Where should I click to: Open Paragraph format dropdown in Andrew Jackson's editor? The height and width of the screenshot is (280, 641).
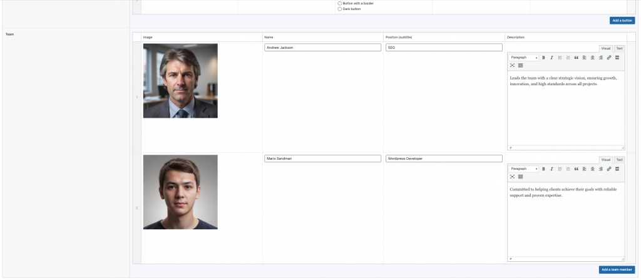click(524, 58)
